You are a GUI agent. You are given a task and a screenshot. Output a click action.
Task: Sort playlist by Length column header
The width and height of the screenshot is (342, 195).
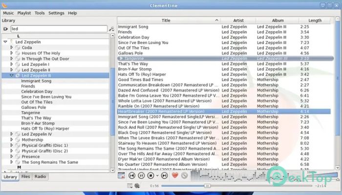point(315,20)
